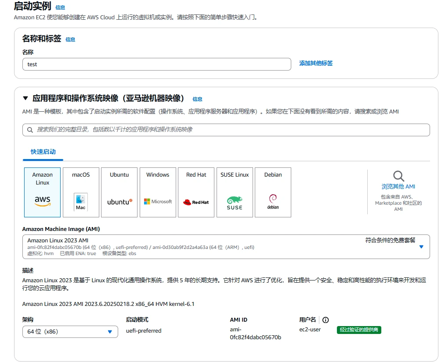Select the Amazon Linux AMI tile

coord(42,192)
